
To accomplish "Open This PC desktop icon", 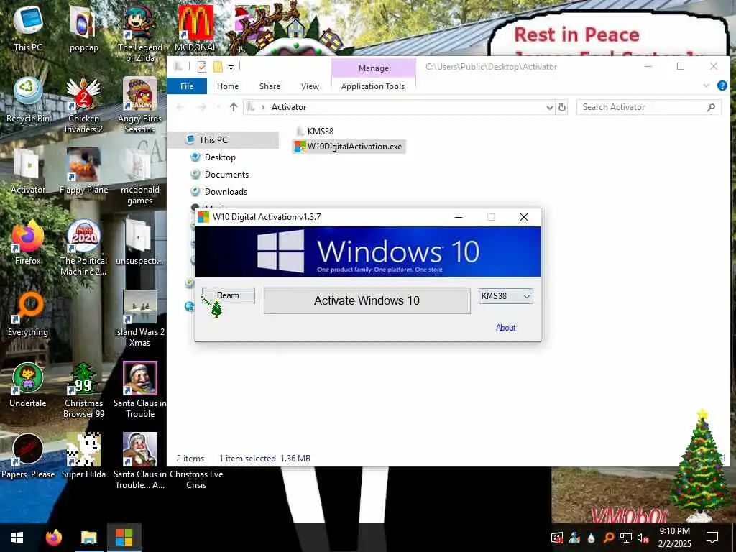I will [x=28, y=28].
